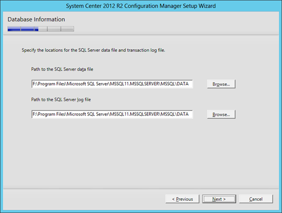Screen dimensions: 282x213
Task: Cancel the Configuration Manager setup wizard
Action: pyautogui.click(x=256, y=199)
